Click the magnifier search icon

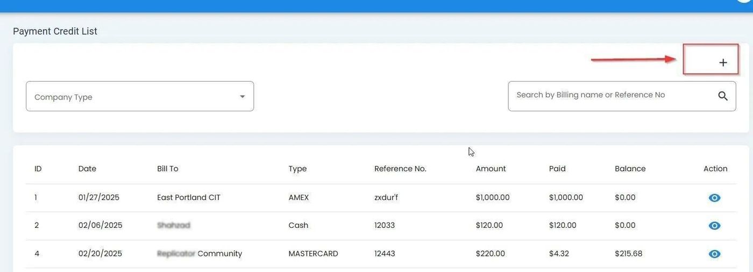tap(722, 96)
